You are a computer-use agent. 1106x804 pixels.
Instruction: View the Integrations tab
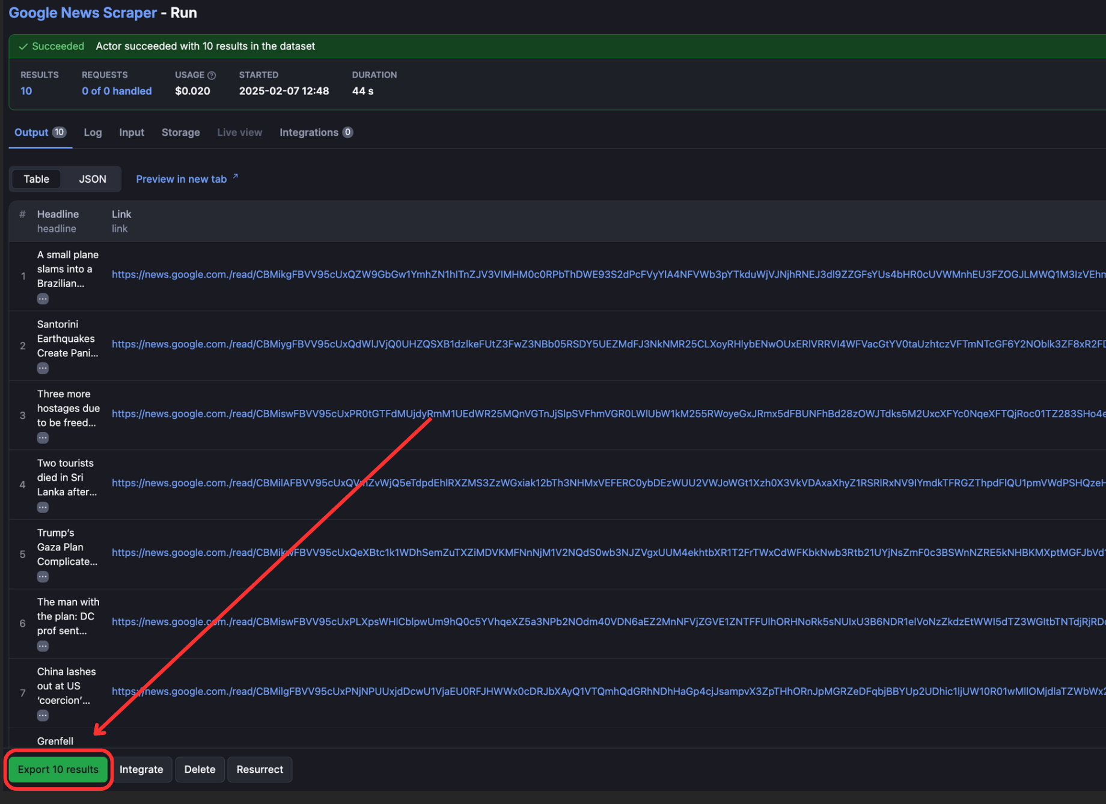click(310, 132)
